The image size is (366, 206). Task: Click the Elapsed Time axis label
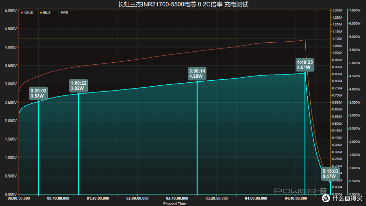tap(175, 204)
